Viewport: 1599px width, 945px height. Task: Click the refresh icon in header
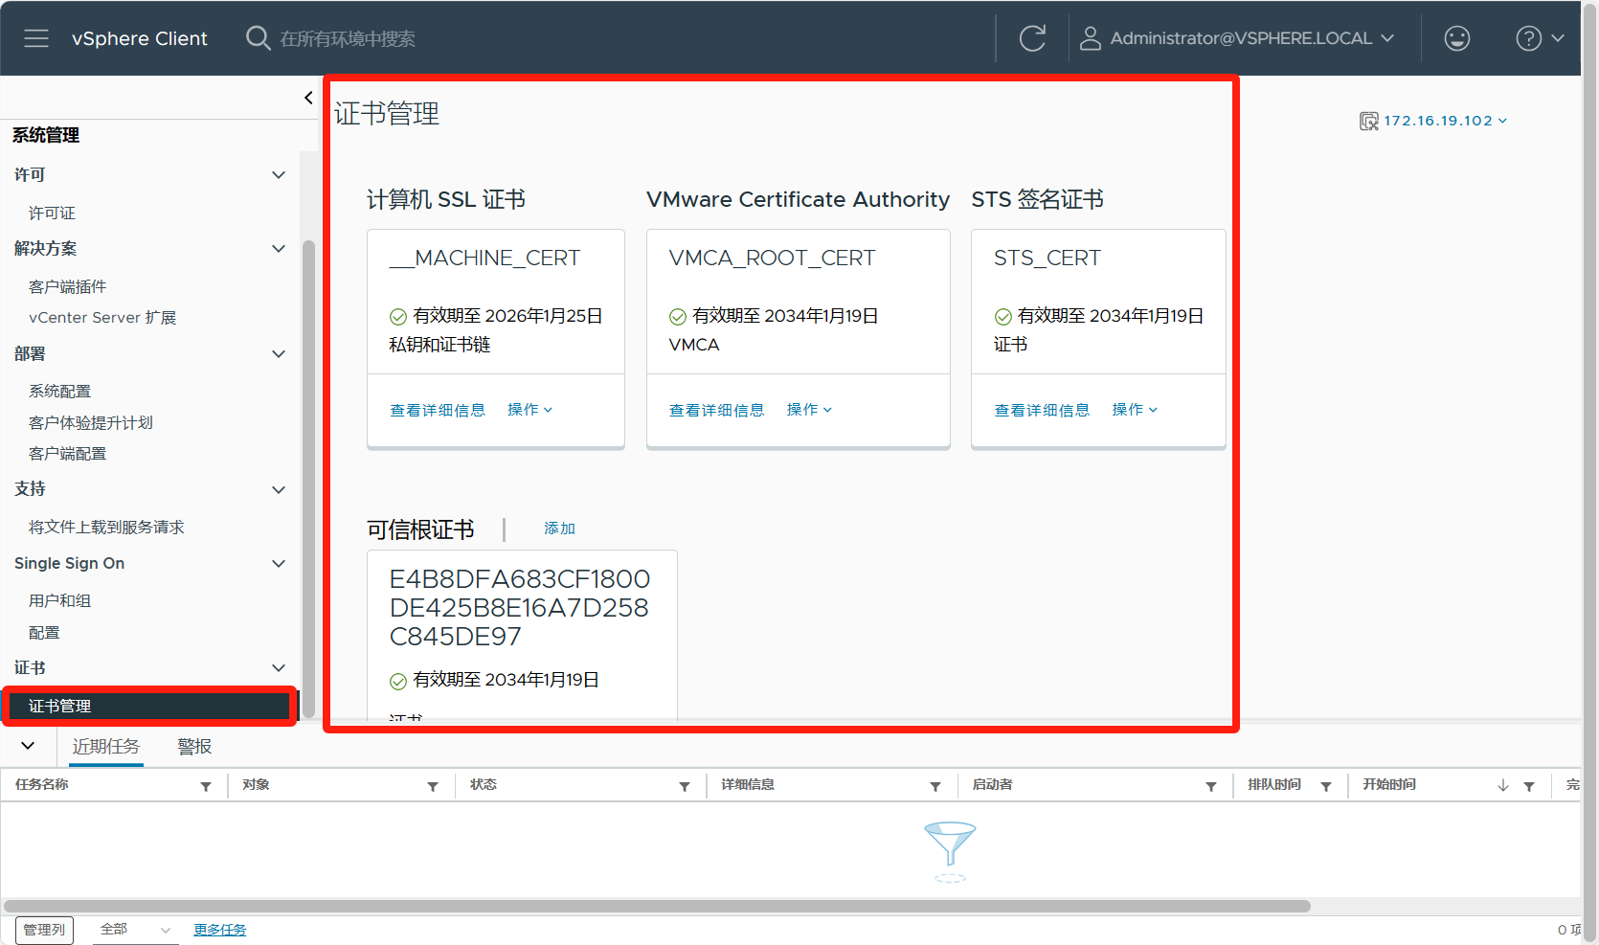click(x=1032, y=38)
